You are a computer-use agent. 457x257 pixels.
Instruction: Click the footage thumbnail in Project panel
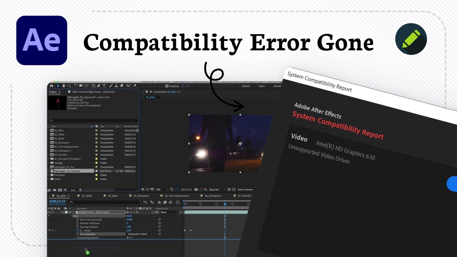pyautogui.click(x=57, y=102)
